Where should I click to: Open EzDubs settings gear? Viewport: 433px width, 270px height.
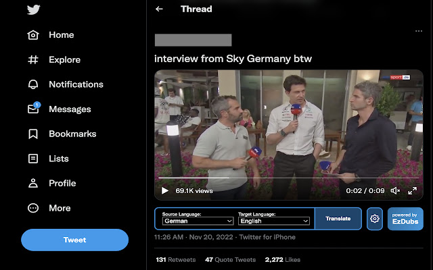tap(375, 219)
